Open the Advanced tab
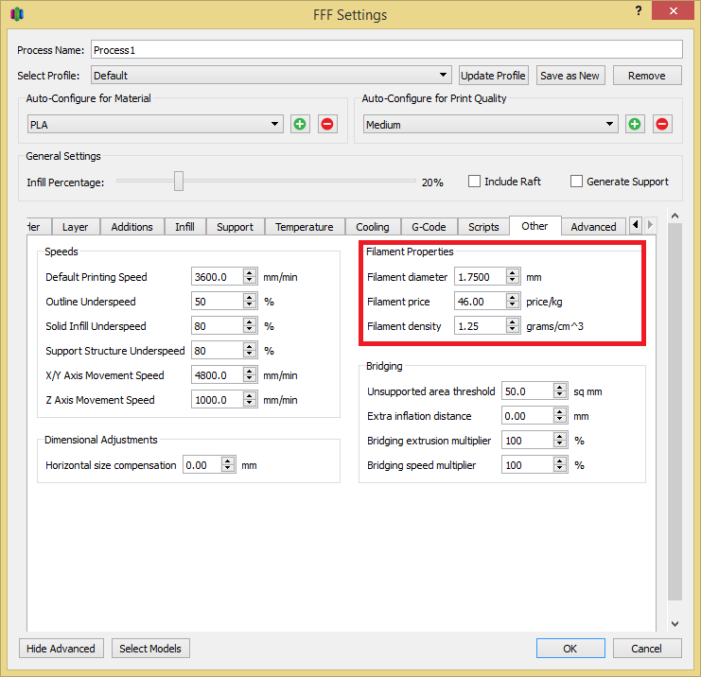The height and width of the screenshot is (677, 701). (x=593, y=227)
